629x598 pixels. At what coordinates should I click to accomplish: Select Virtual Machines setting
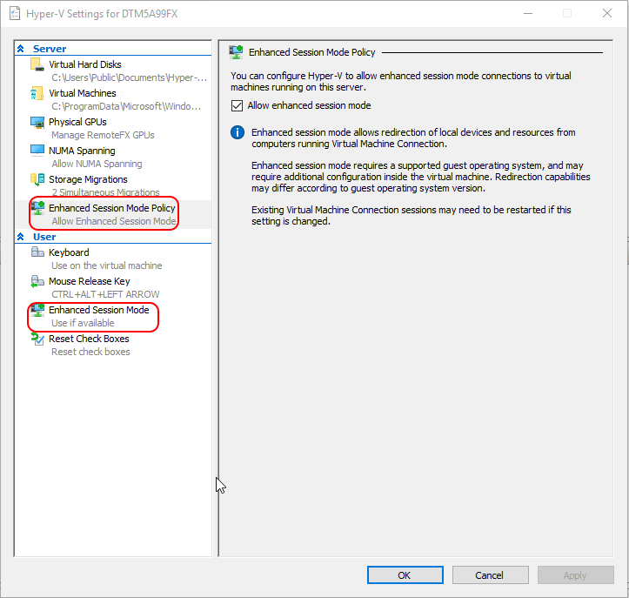(x=83, y=93)
